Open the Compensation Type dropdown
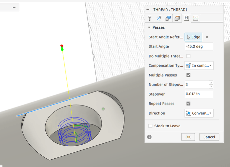230x167 pixels. coord(199,65)
